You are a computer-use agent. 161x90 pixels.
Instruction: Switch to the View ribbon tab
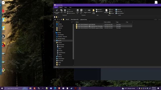(x=70, y=7)
